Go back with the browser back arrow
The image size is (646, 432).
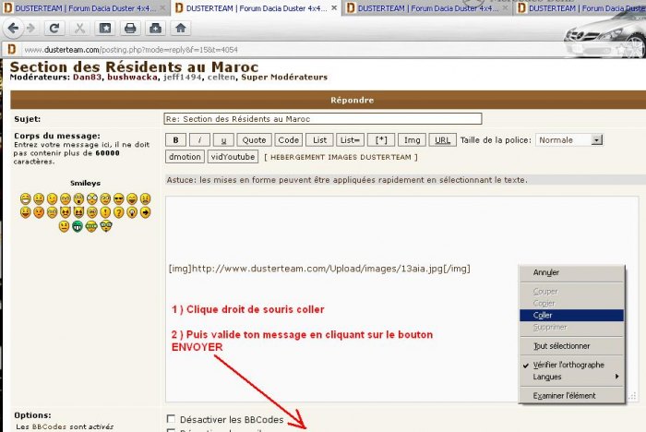point(13,29)
